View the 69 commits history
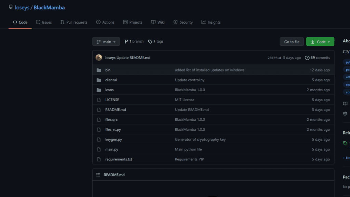This screenshot has width=350, height=197. [318, 57]
